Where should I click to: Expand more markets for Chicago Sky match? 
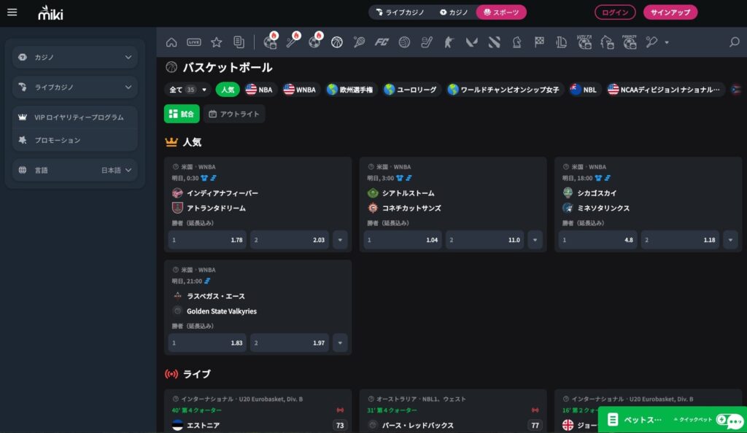(x=730, y=240)
